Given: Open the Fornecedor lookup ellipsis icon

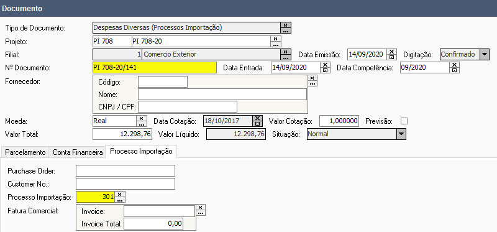Looking at the screenshot, I should point(312,83).
